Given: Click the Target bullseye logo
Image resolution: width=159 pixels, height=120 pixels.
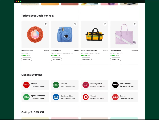Looking at the screenshot, I should point(86,97).
